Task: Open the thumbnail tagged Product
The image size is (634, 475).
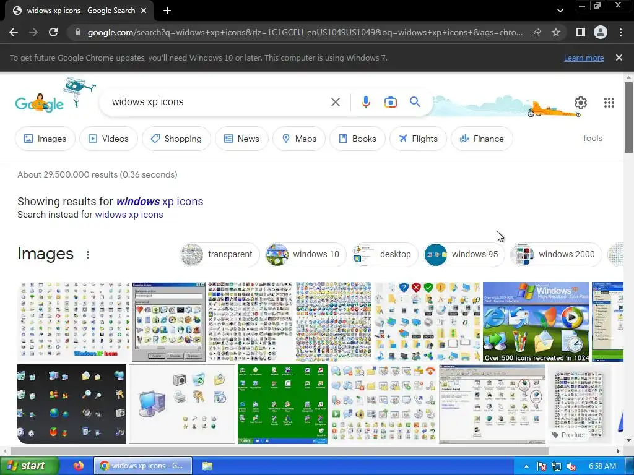Action: click(579, 404)
